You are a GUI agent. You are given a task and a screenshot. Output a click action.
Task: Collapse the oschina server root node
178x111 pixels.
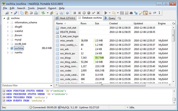[4, 18]
